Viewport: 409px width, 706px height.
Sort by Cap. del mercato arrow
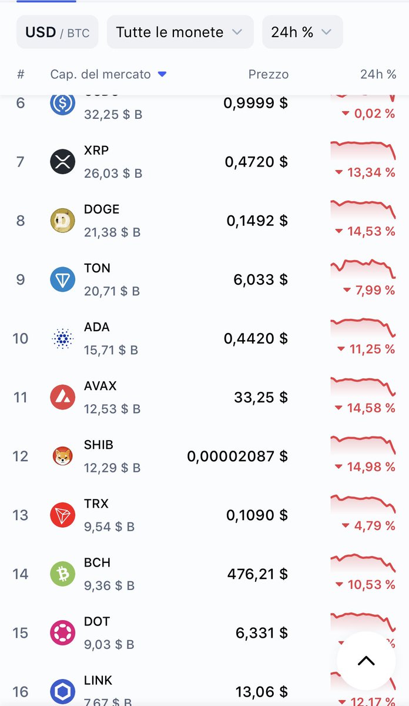(x=163, y=75)
